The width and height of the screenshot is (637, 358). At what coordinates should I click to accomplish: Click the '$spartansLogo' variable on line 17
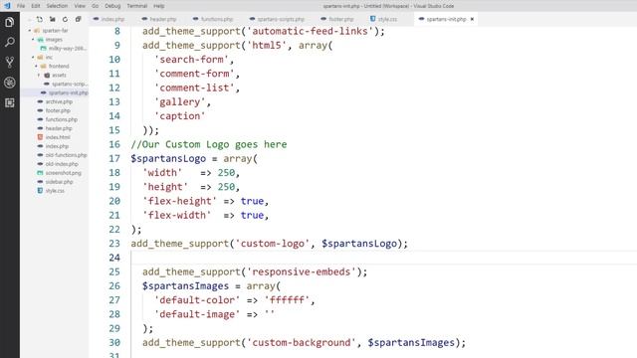(x=168, y=159)
